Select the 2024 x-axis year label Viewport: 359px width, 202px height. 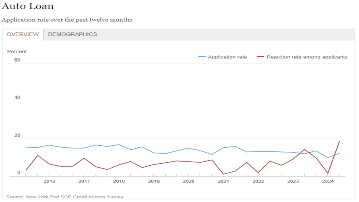click(328, 181)
